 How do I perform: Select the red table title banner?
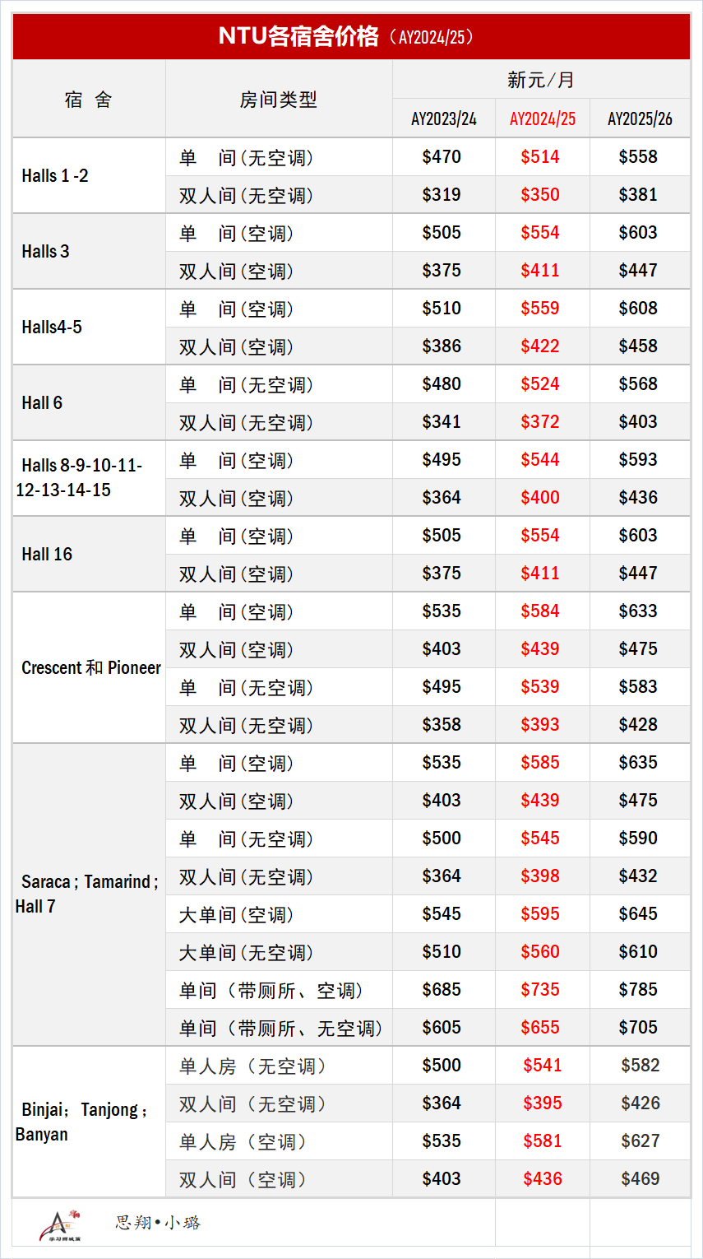(351, 36)
